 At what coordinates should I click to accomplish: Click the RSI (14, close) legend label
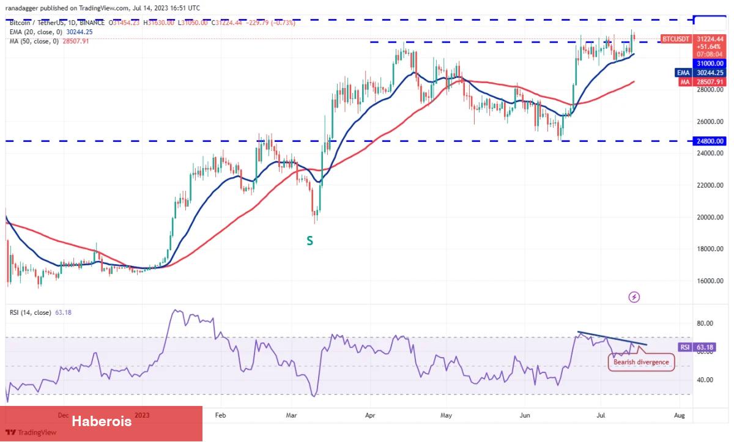click(30, 314)
